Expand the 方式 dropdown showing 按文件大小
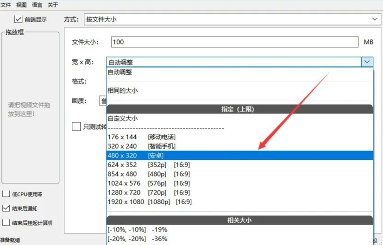 232,19
